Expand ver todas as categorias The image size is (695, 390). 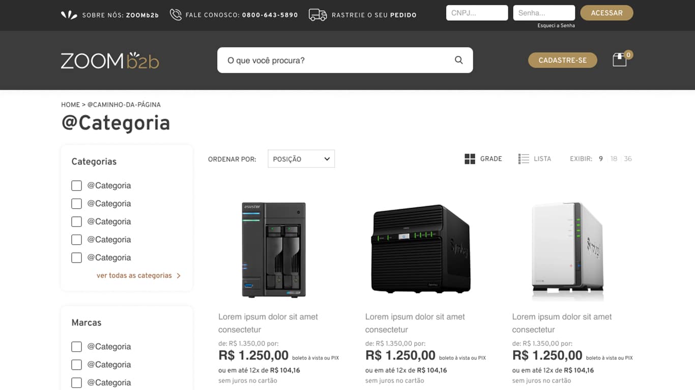click(138, 276)
